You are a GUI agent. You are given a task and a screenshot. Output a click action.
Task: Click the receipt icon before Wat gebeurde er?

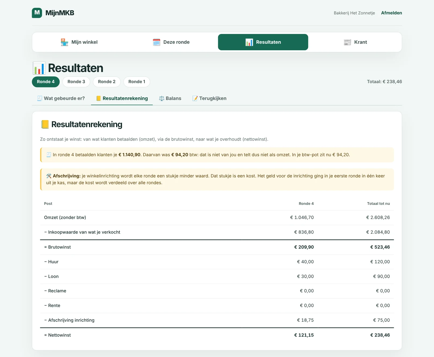(40, 98)
